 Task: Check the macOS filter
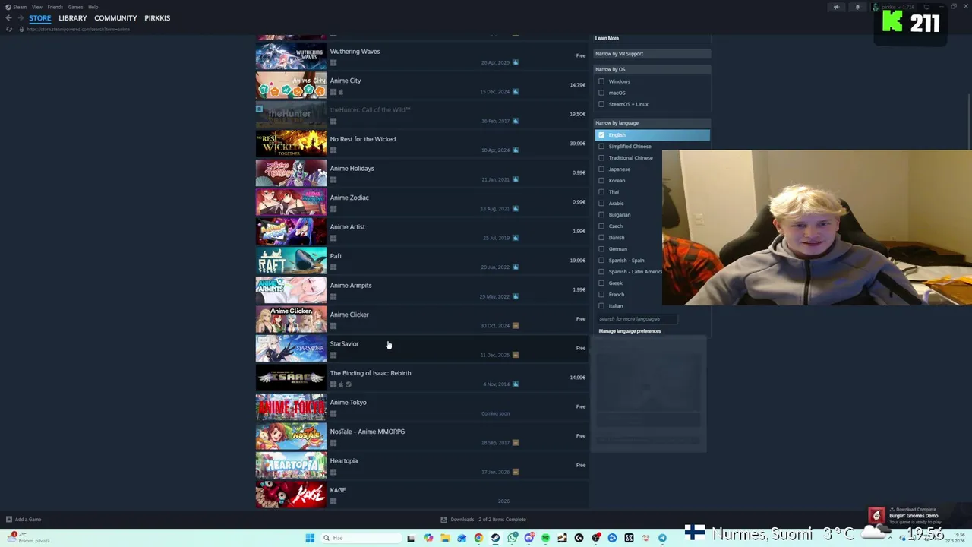pyautogui.click(x=601, y=93)
